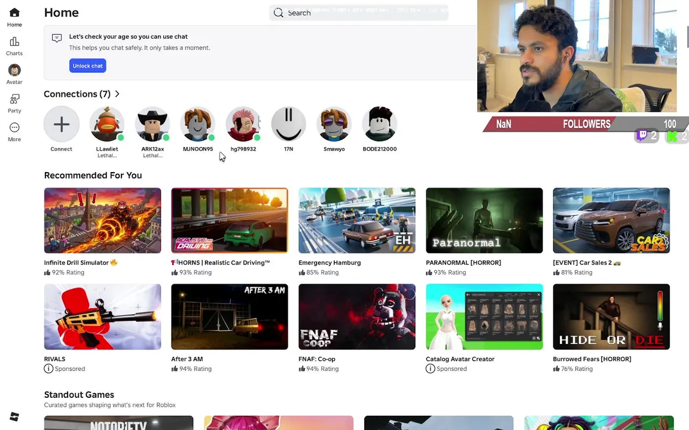This screenshot has width=689, height=430.
Task: Open ARK12ax's avatar
Action: (x=153, y=124)
